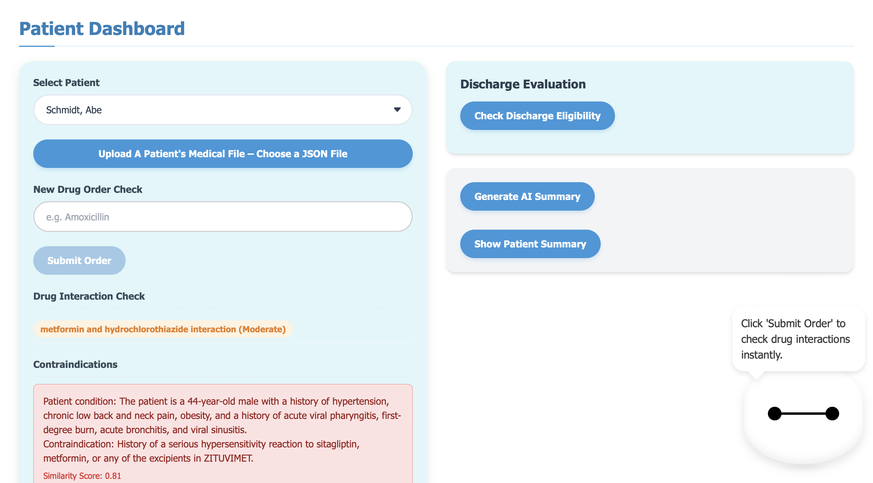This screenshot has width=873, height=483.
Task: Click the metformin hydrochlorothiazide interaction badge
Action: point(163,329)
